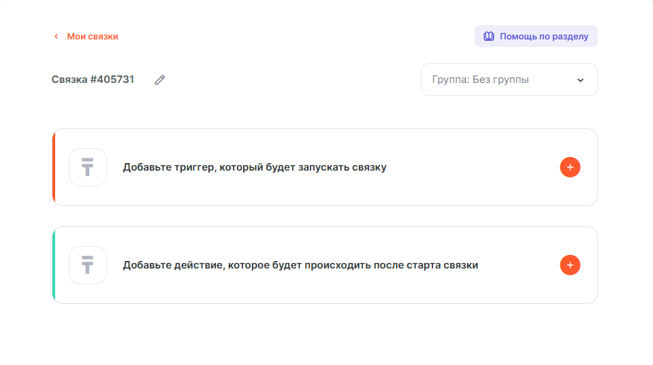Select the Связка #405731 title text

(93, 80)
